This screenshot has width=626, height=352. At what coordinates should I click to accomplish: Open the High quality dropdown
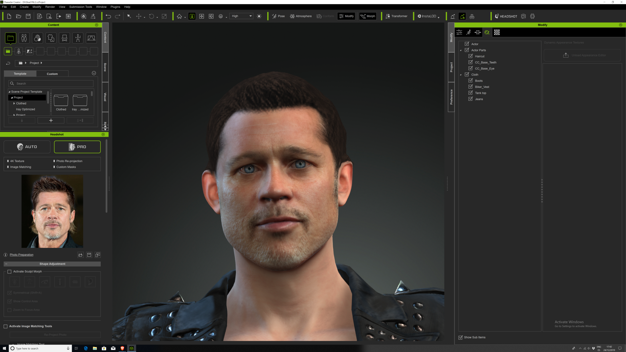pyautogui.click(x=241, y=16)
